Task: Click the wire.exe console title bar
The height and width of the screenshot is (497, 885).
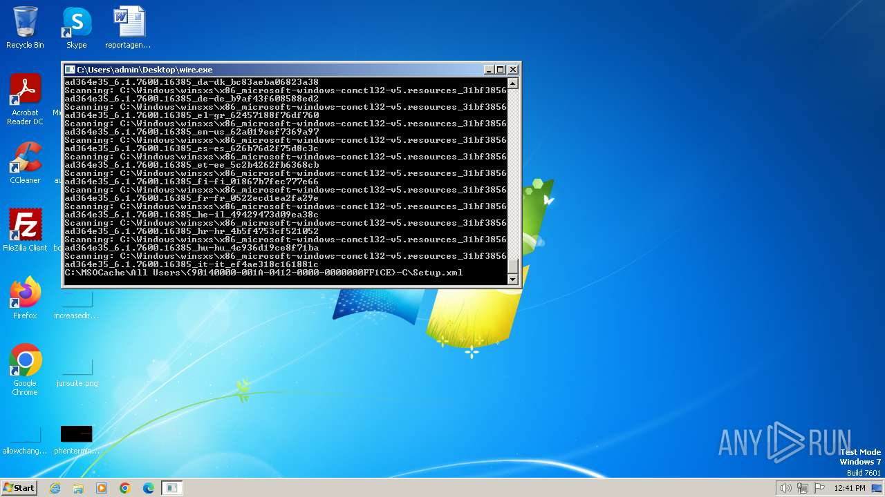Action: [277, 70]
